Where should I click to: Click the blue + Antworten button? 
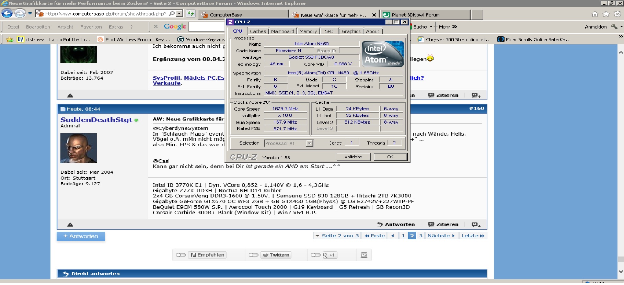tap(81, 236)
